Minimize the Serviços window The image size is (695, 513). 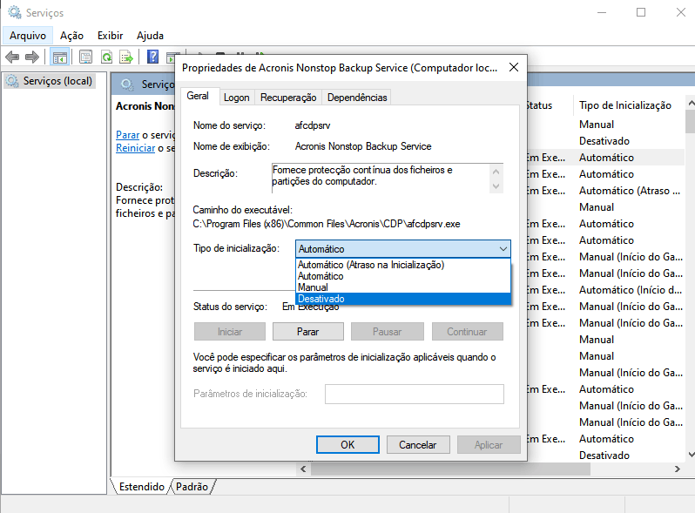point(602,12)
